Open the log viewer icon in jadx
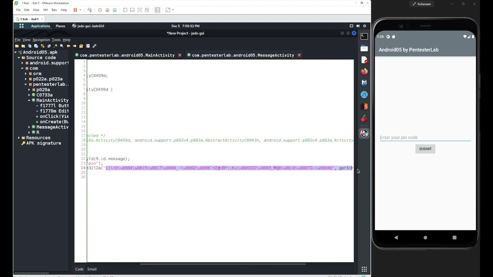Image resolution: width=493 pixels, height=277 pixels. click(x=88, y=46)
